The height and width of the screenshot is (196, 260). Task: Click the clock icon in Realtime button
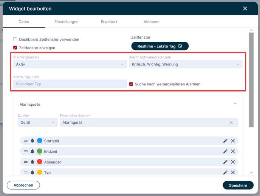[x=180, y=46]
